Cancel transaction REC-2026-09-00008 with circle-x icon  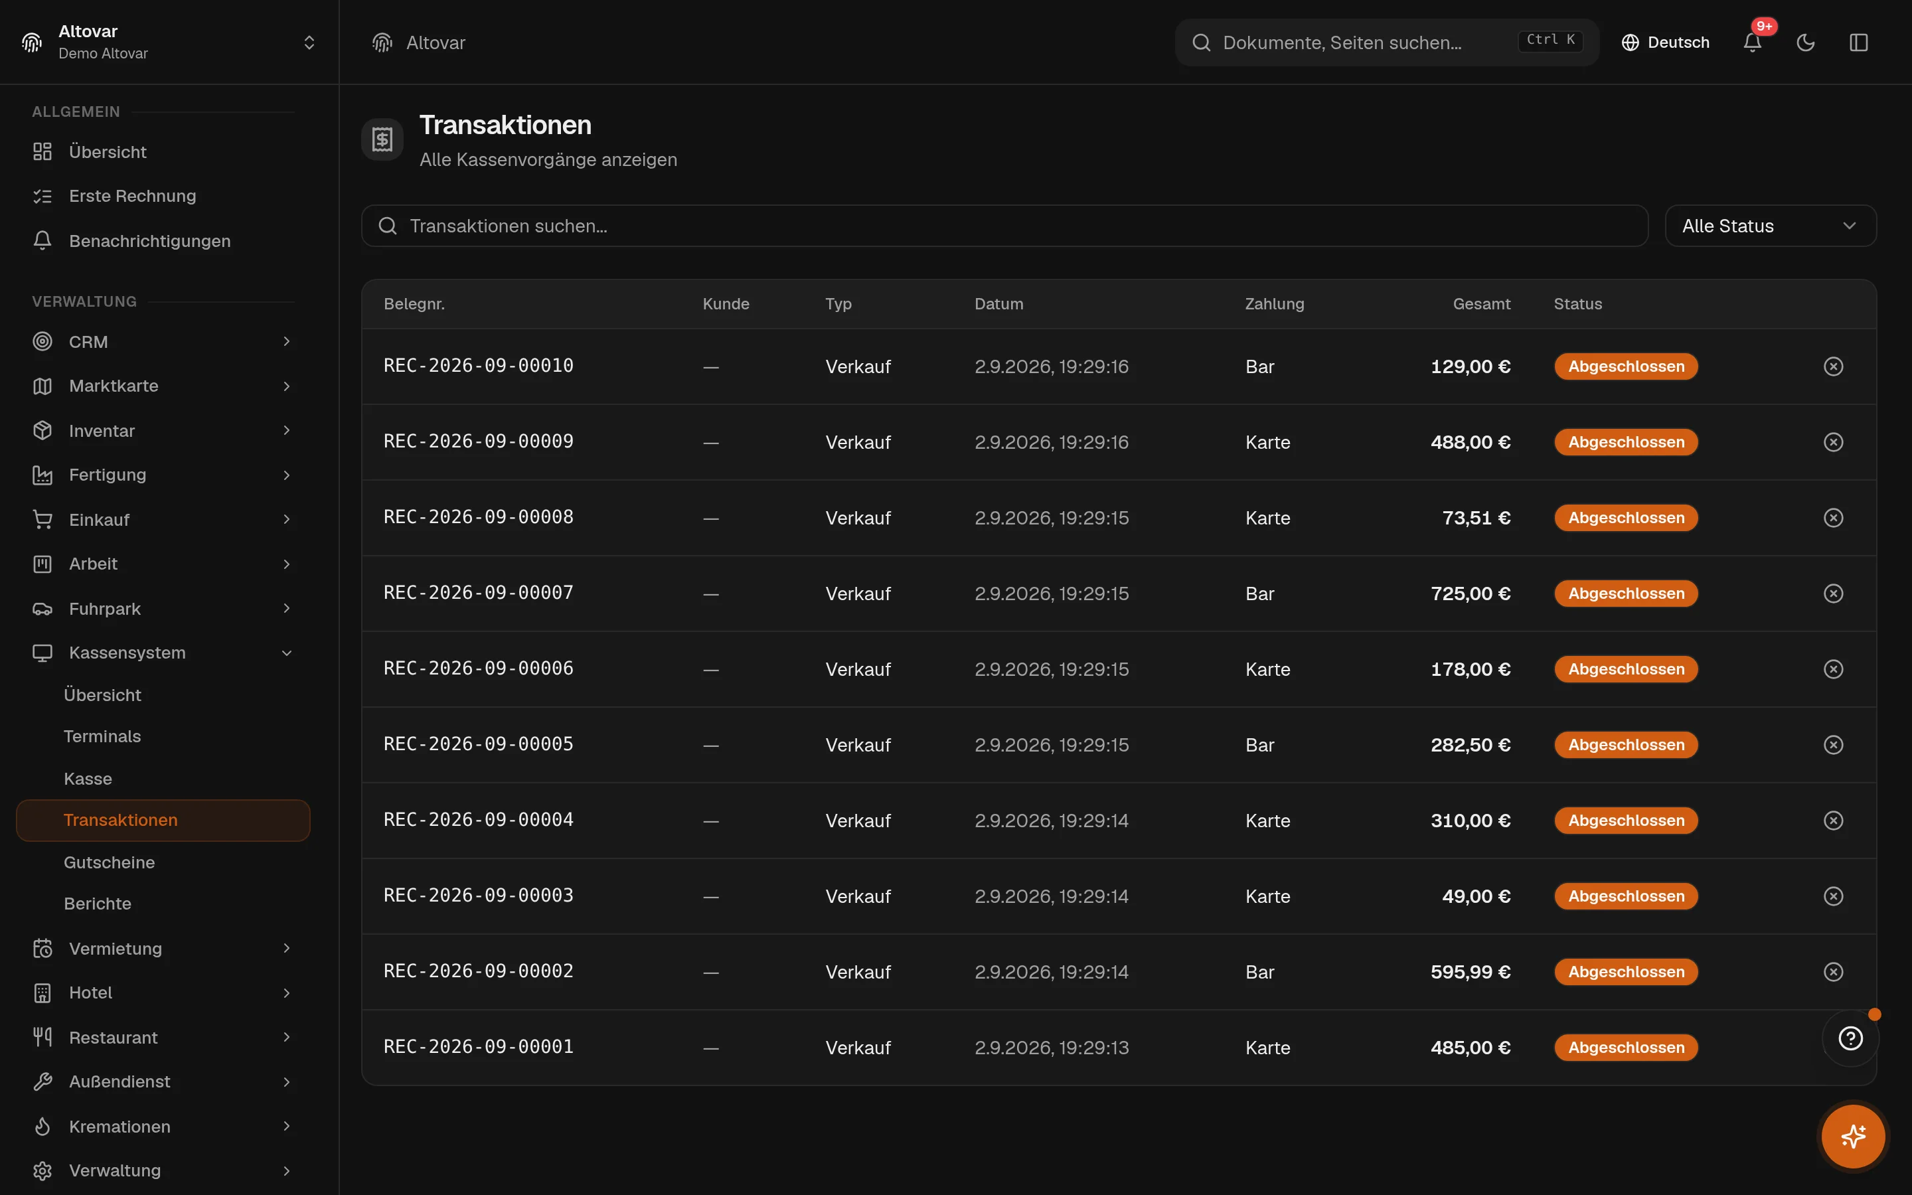click(1833, 518)
